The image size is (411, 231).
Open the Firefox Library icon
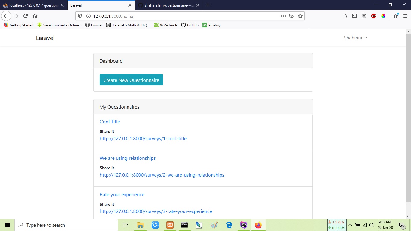click(x=345, y=16)
